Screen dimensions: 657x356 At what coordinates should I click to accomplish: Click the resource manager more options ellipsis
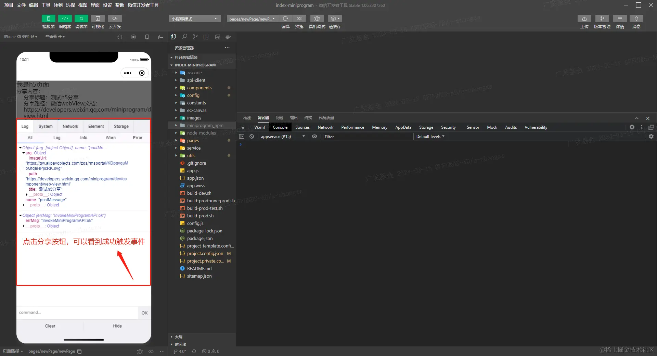click(227, 48)
